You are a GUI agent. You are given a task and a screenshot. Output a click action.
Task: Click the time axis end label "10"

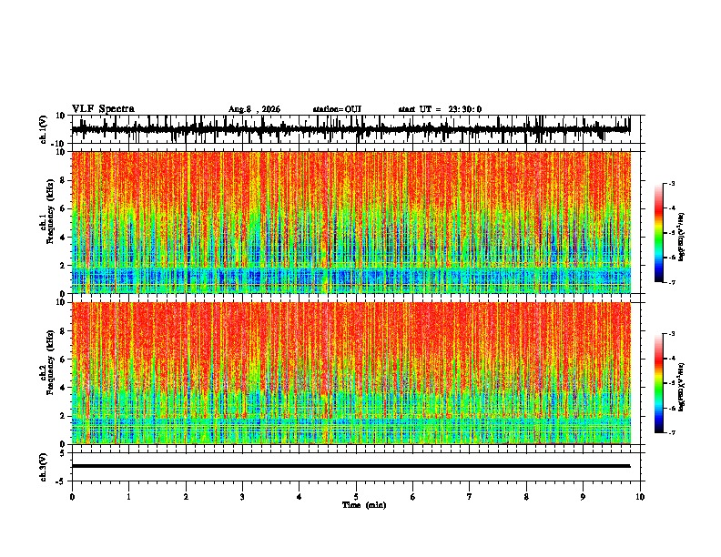tap(640, 497)
